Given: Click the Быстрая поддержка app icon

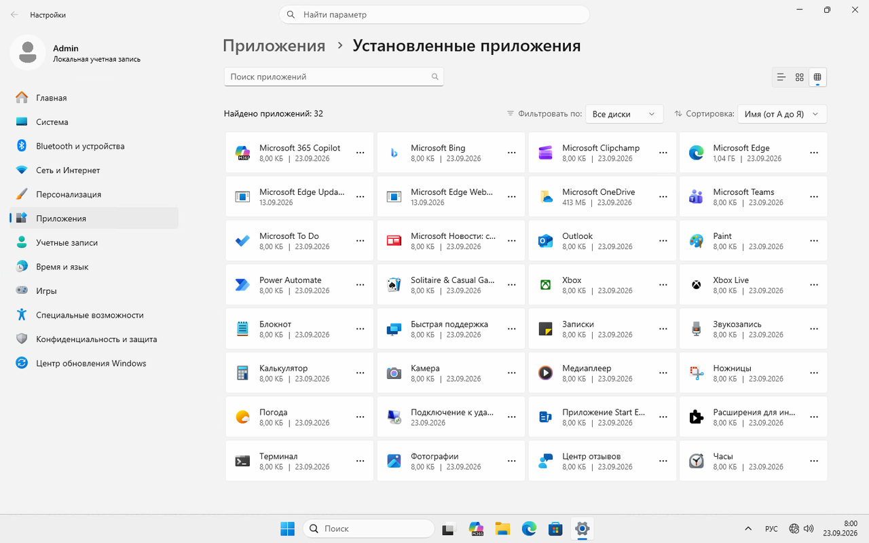Looking at the screenshot, I should 394,329.
